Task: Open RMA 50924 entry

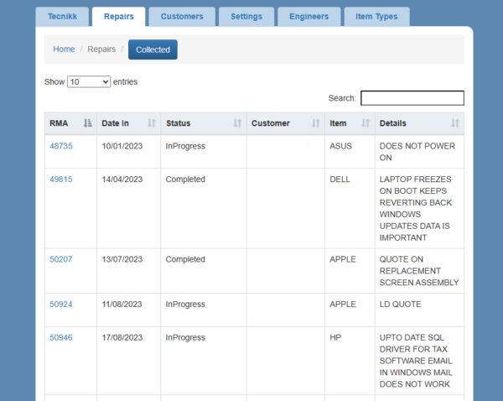Action: tap(61, 305)
